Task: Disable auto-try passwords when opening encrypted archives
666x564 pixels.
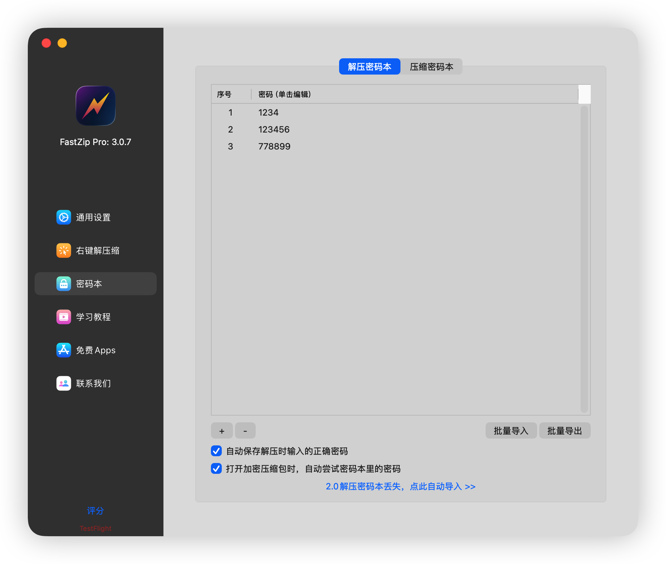Action: [x=216, y=469]
